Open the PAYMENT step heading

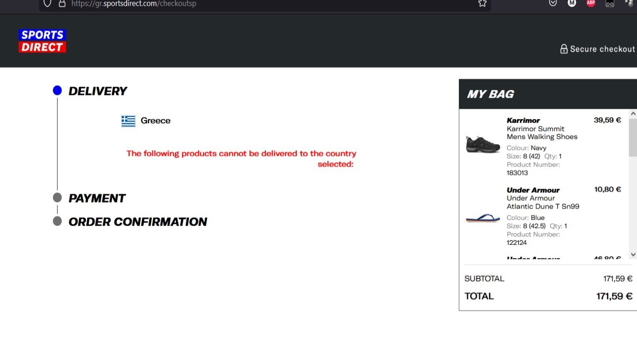97,198
